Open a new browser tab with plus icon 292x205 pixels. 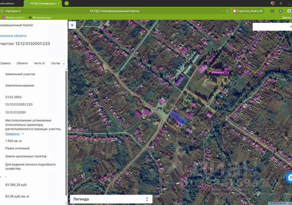point(67,3)
